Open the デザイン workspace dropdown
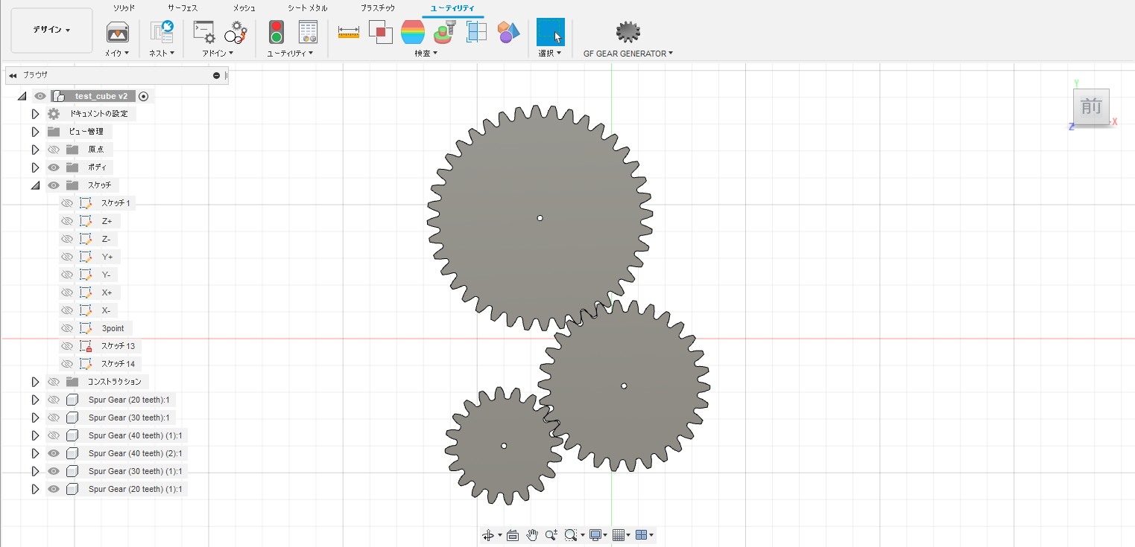The width and height of the screenshot is (1135, 547). coord(51,31)
